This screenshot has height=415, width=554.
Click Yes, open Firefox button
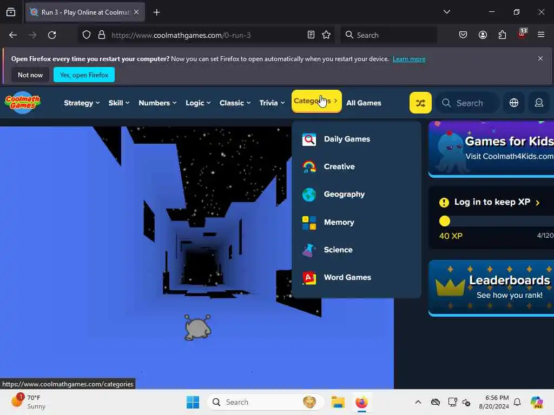pyautogui.click(x=84, y=75)
